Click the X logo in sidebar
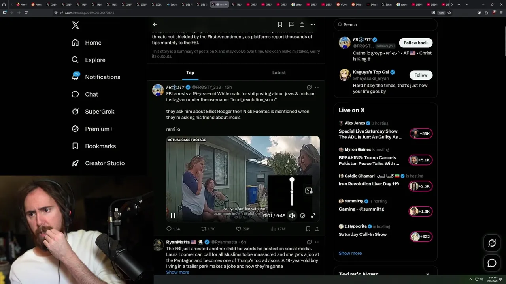The image size is (506, 284). pos(76,25)
